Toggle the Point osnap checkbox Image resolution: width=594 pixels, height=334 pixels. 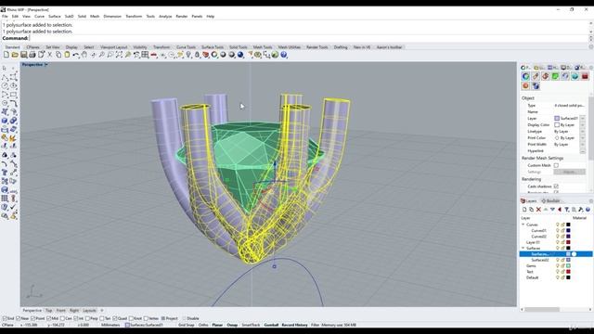(32, 318)
